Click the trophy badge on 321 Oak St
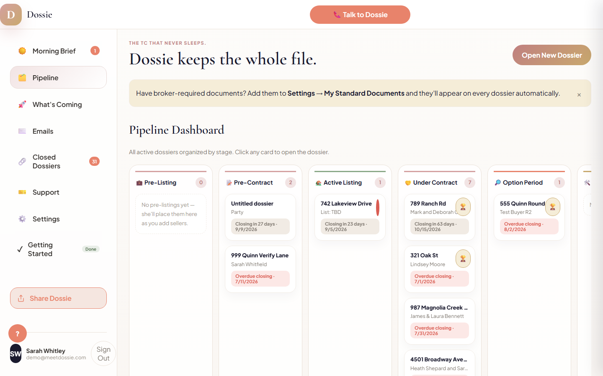Image resolution: width=603 pixels, height=376 pixels. [x=463, y=259]
